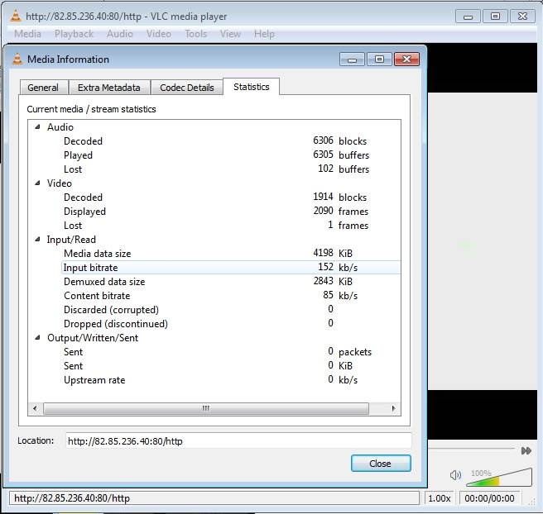The width and height of the screenshot is (543, 514).
Task: Click the horizontal scrollbar right arrow
Action: pyautogui.click(x=393, y=408)
